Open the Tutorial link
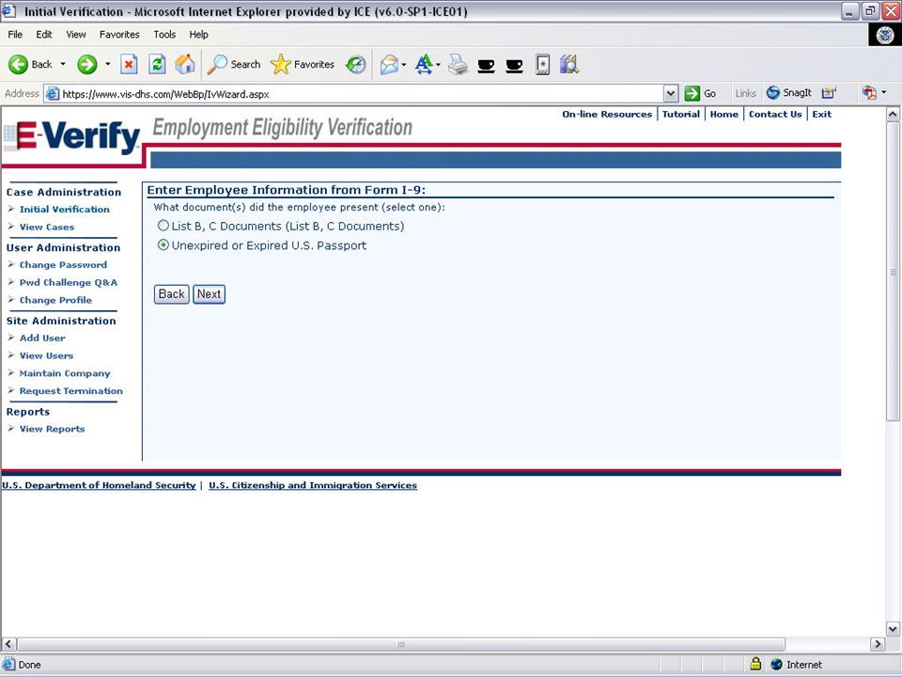The width and height of the screenshot is (902, 677). click(x=681, y=114)
